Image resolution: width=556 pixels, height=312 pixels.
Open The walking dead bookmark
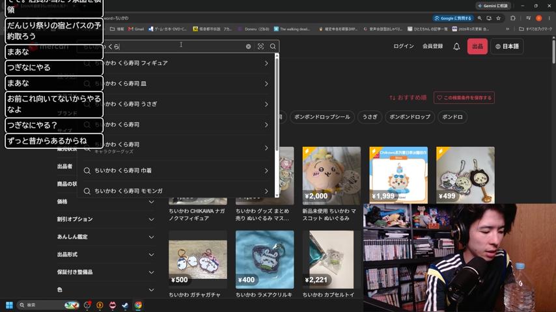coord(292,29)
